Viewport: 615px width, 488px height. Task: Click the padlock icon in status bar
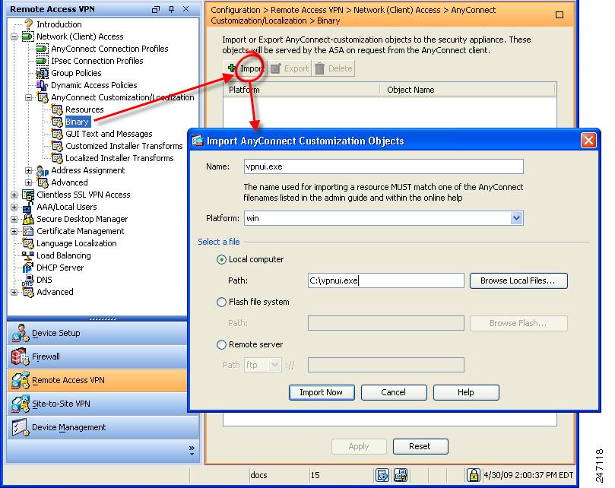(474, 475)
